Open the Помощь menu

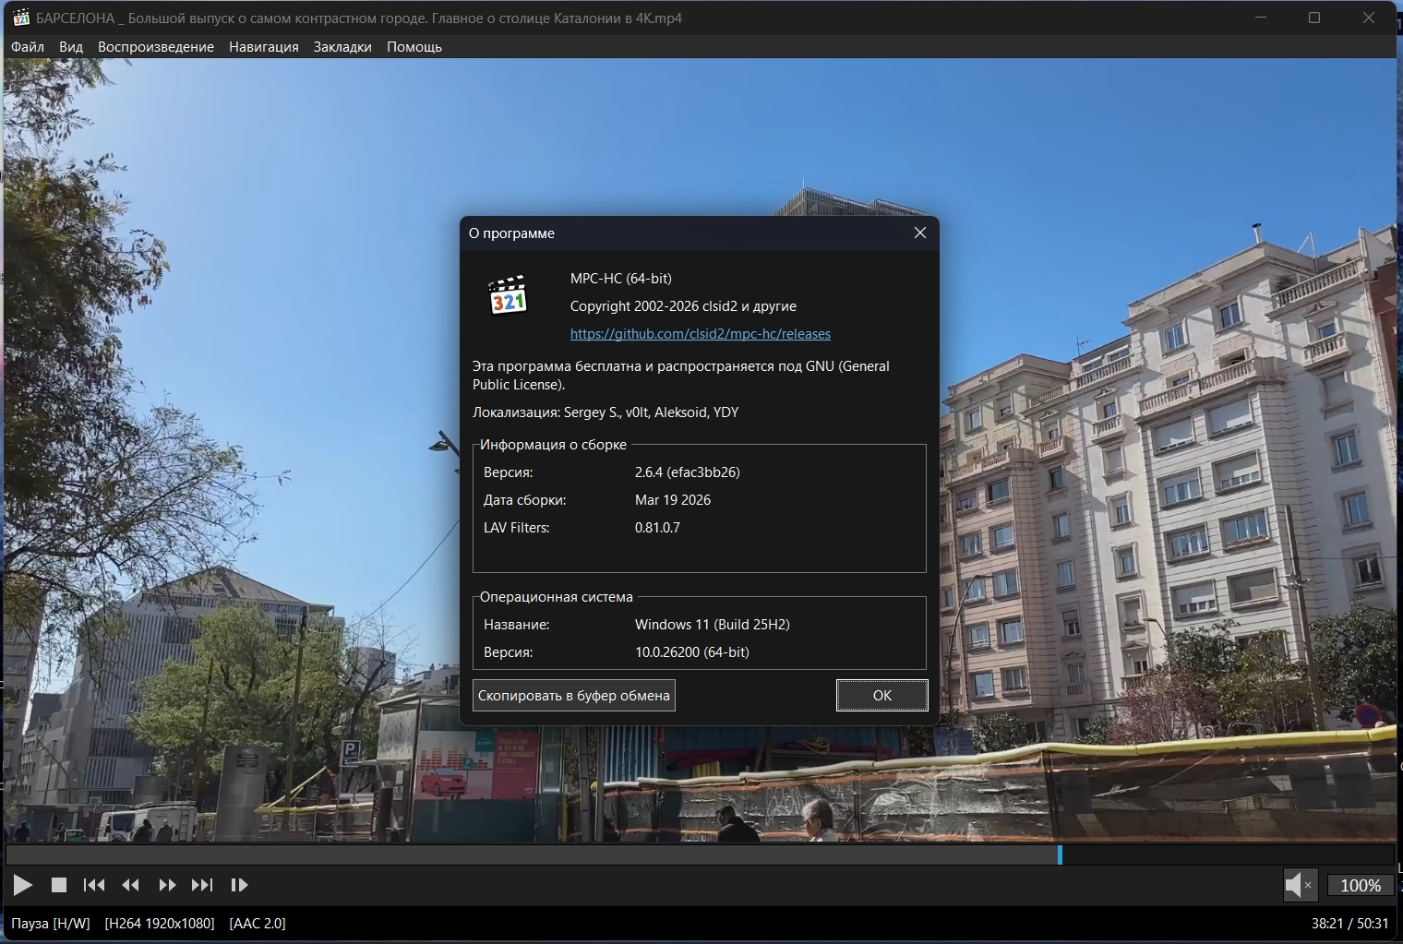click(414, 47)
